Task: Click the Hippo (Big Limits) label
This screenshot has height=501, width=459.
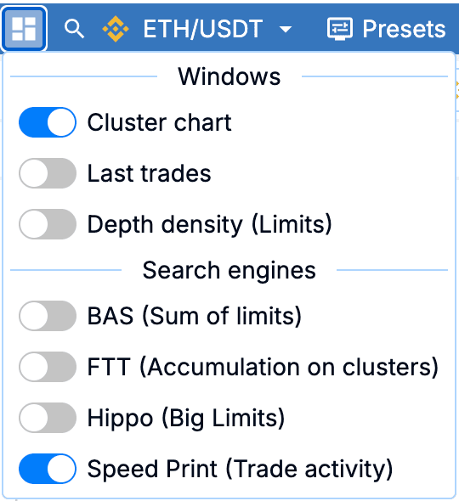Action: [x=186, y=419]
